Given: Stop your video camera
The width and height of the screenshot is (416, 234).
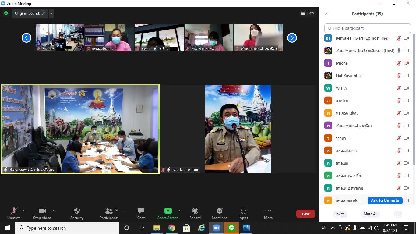Looking at the screenshot, I should coord(42,213).
